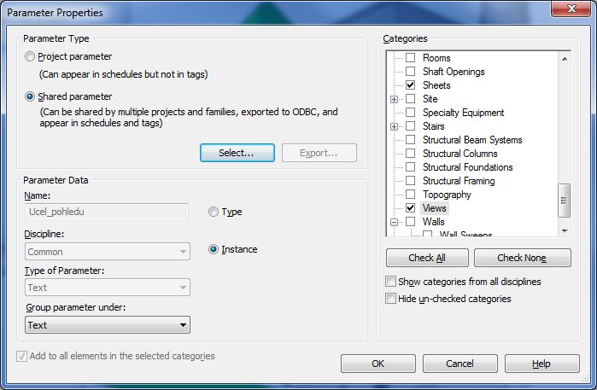Choose the Type radio option
The width and height of the screenshot is (597, 390).
[x=214, y=212]
